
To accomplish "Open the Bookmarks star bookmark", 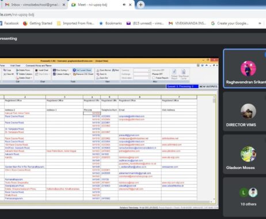I will pos(111,23).
